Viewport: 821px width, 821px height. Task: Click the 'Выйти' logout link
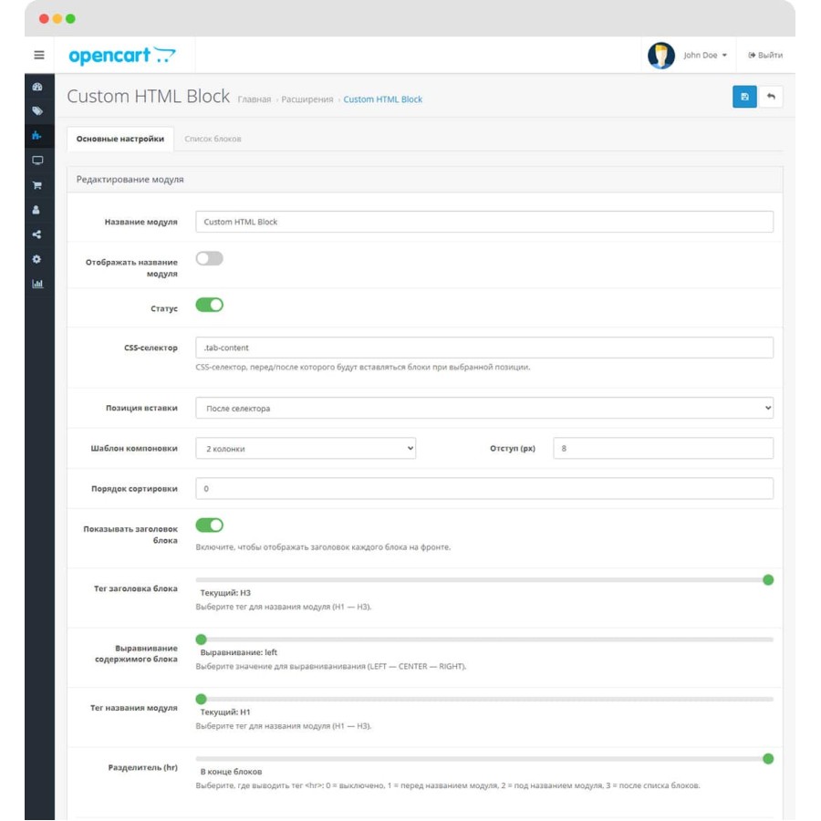765,55
